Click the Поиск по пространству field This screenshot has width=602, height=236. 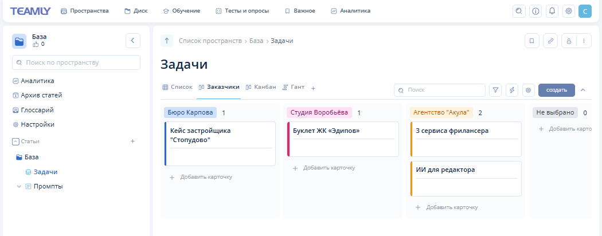tap(76, 62)
